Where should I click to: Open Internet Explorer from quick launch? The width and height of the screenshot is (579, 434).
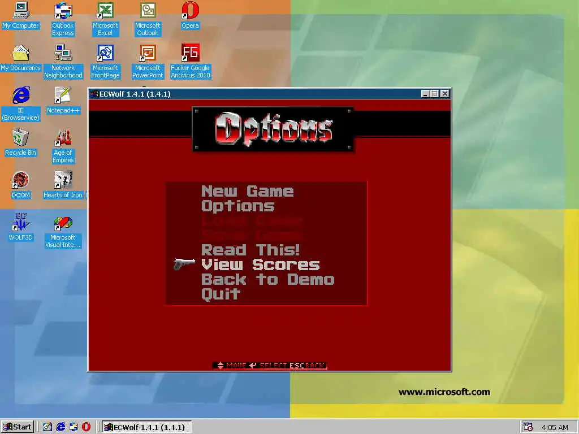[x=60, y=427]
